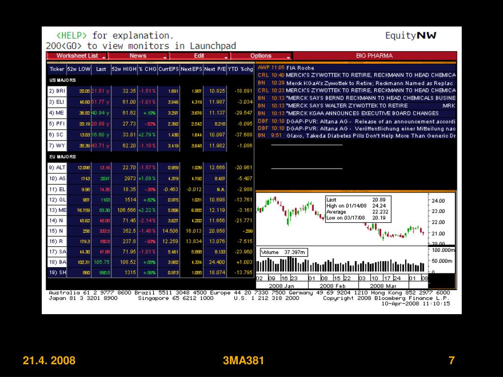Select ticker row 2) BRI
This screenshot has width=503, height=377.
click(57, 91)
